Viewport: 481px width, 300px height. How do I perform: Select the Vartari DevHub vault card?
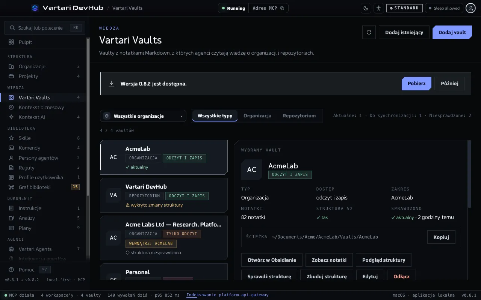coord(164,195)
